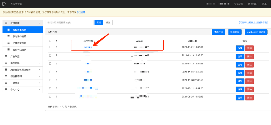Open 如何转让应用及设置协作者 help link
The width and height of the screenshot is (271, 125).
[253, 22]
